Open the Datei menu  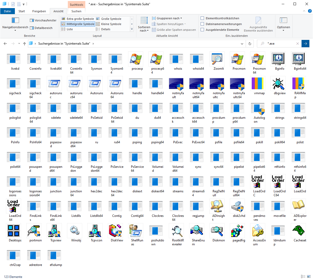[x=8, y=11]
